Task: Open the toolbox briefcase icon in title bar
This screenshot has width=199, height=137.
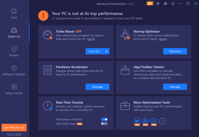Action: pyautogui.click(x=165, y=3)
